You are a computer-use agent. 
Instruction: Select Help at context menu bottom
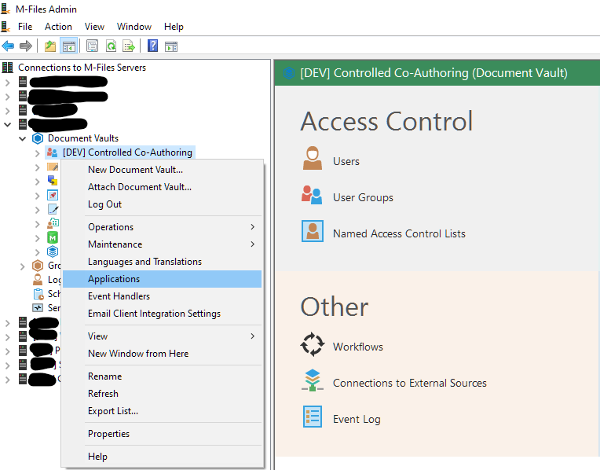(163, 457)
